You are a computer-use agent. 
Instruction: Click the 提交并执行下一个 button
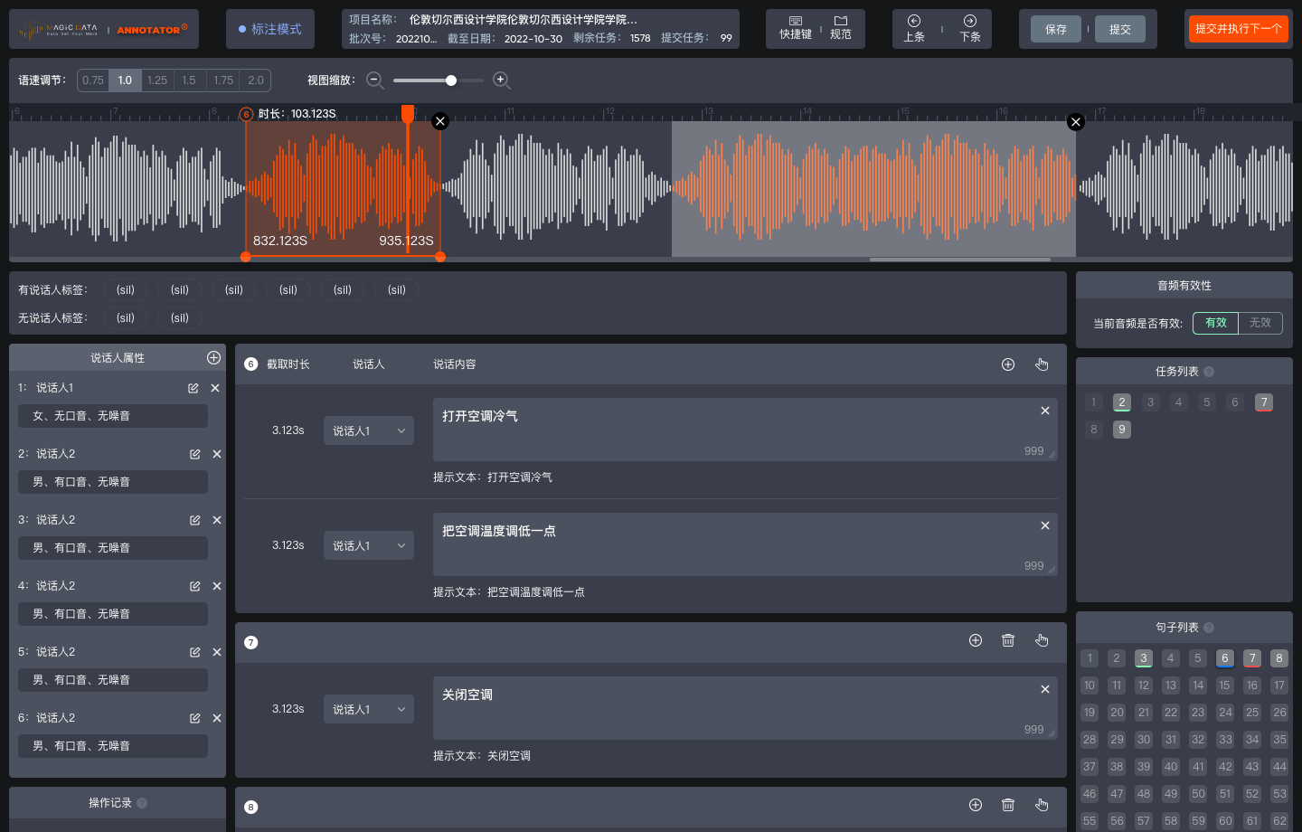1238,29
